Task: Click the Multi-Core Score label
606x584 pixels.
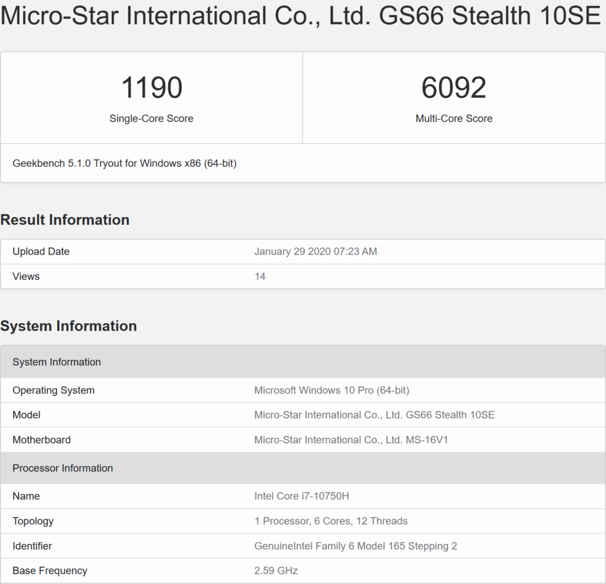Action: [x=454, y=118]
